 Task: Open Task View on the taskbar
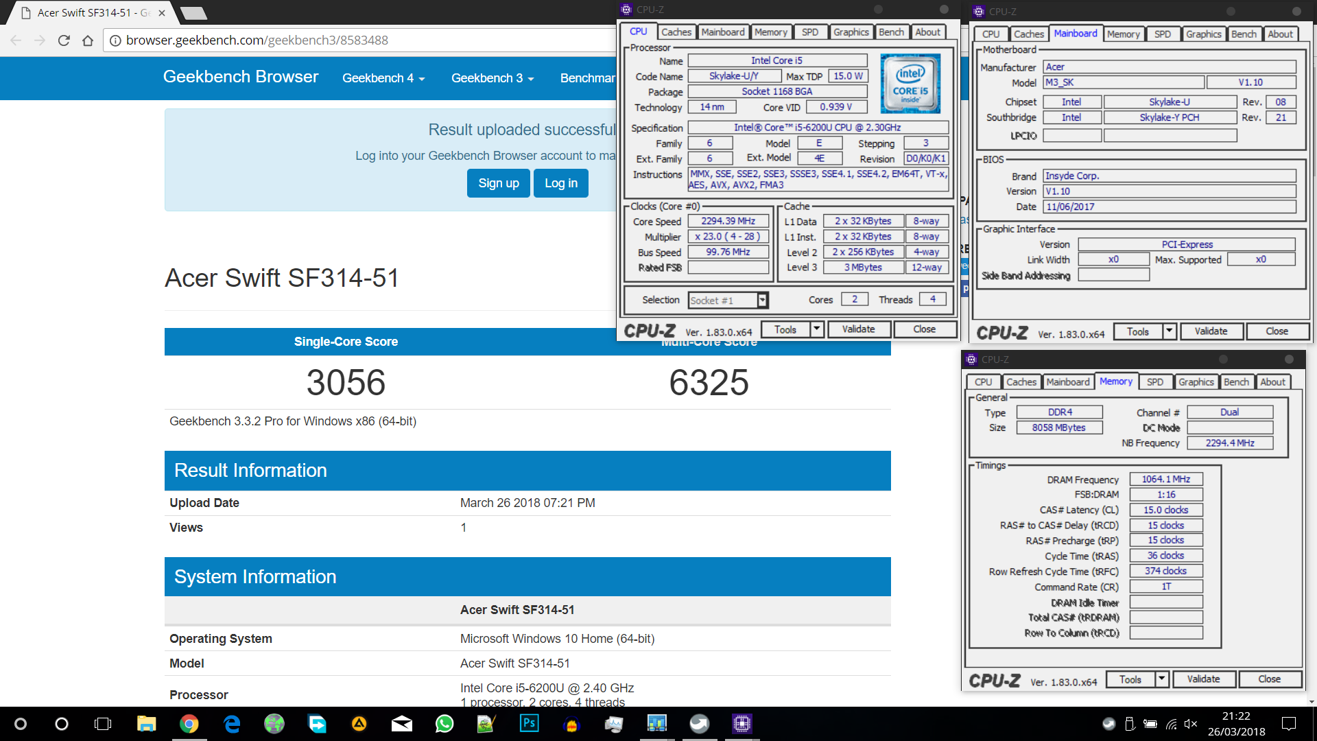coord(103,724)
